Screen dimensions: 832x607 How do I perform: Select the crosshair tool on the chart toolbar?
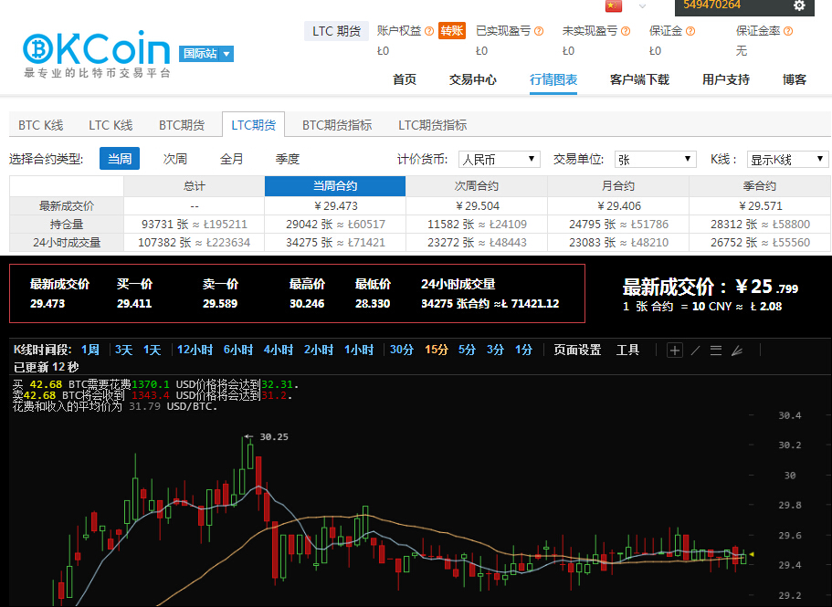point(675,350)
